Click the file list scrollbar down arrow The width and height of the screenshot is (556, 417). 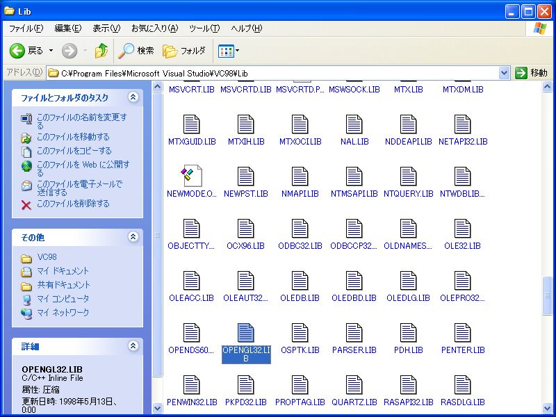coord(547,409)
